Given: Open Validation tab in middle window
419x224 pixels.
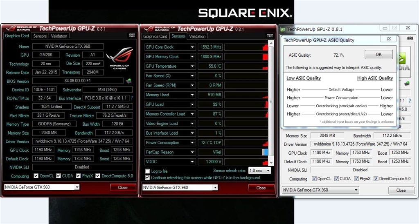Looking at the screenshot, I should 197,36.
